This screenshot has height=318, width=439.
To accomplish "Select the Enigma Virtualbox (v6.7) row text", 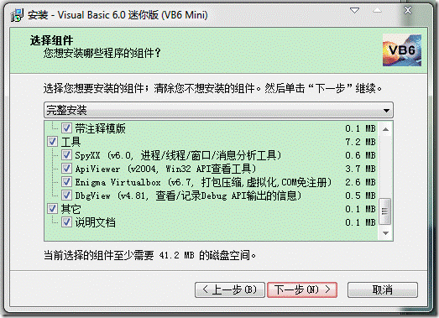I will coord(203,182).
